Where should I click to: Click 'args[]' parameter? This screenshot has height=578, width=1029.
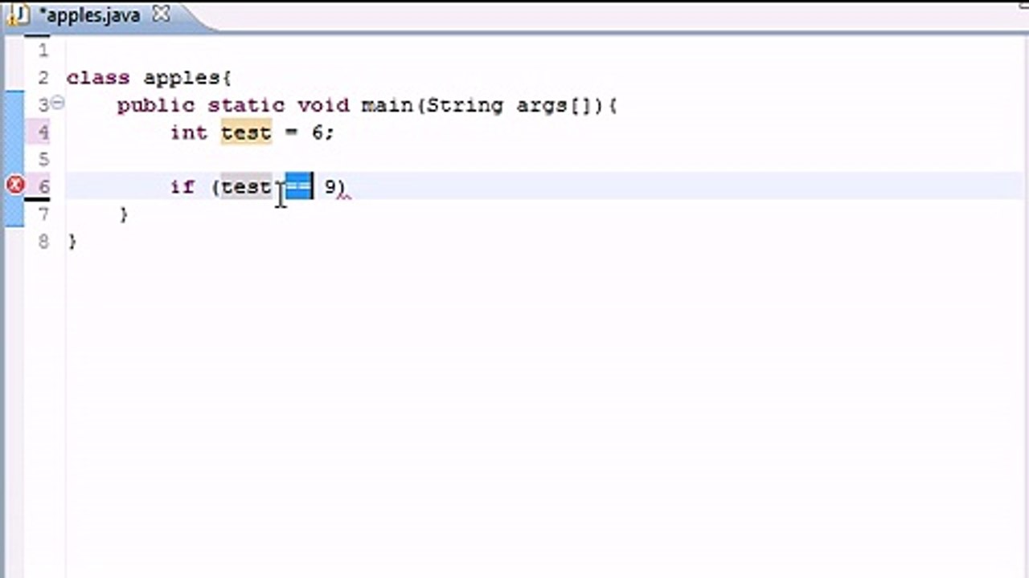553,105
